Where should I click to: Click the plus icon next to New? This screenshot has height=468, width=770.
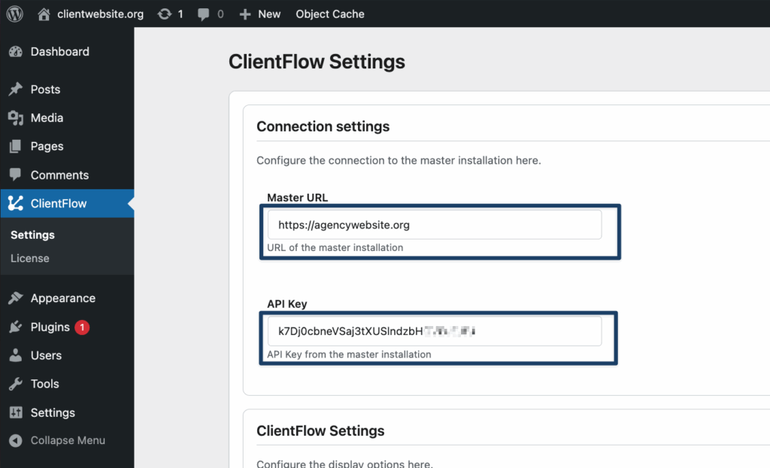[x=245, y=14]
